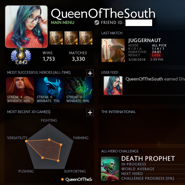Click the Death Prophet challenge portrait

point(110,169)
